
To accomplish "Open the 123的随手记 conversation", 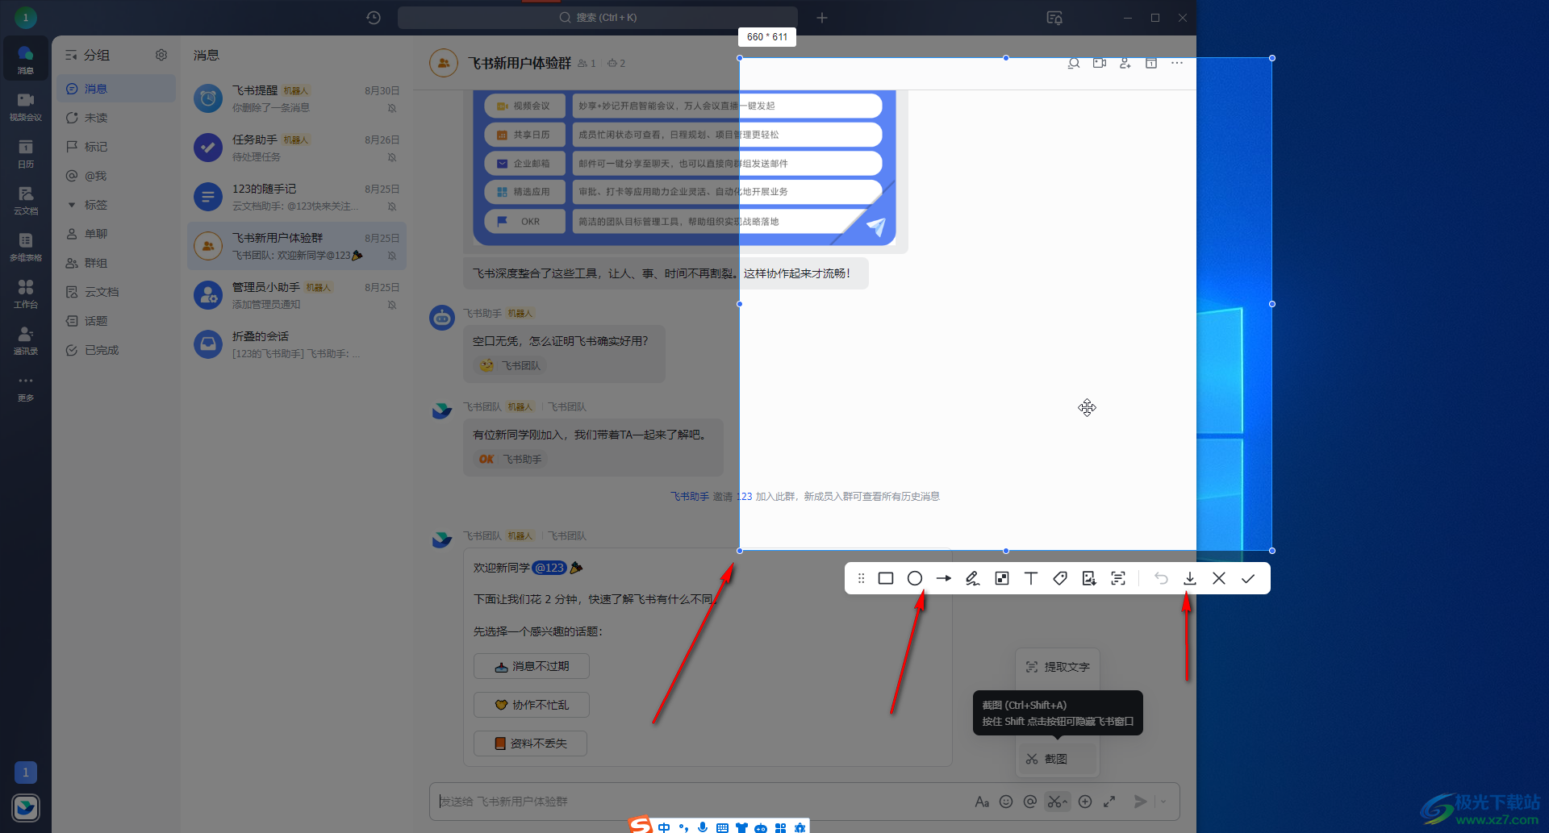I will [x=297, y=197].
